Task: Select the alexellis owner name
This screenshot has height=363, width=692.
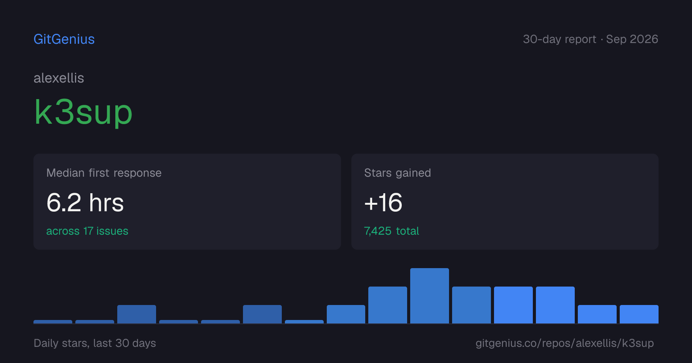Action: [x=59, y=78]
